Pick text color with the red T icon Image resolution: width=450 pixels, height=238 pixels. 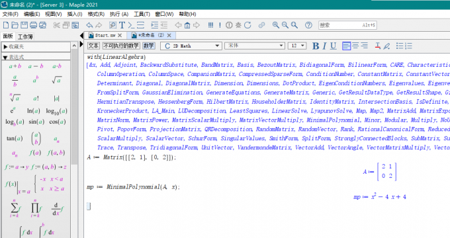378,46
